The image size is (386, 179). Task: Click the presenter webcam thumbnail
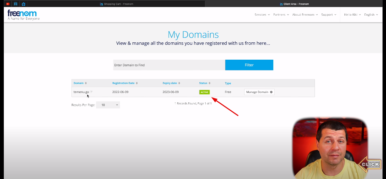[x=330, y=148]
